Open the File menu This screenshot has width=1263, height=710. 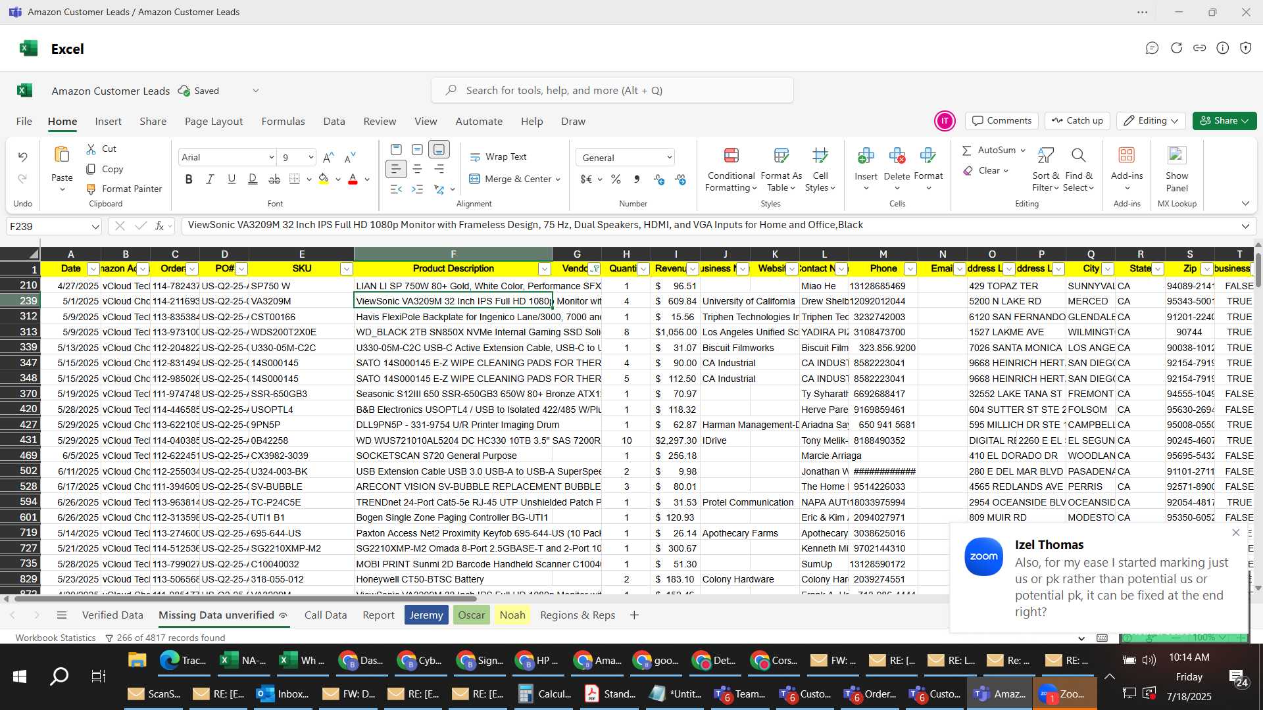pyautogui.click(x=24, y=122)
